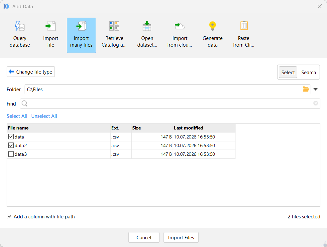Select Import many files option
The height and width of the screenshot is (247, 327).
pyautogui.click(x=81, y=35)
